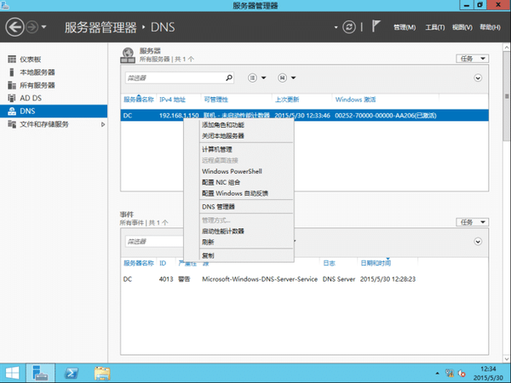The image size is (511, 383).
Task: Collapse the servers filter panel chevron
Action: coord(478,77)
